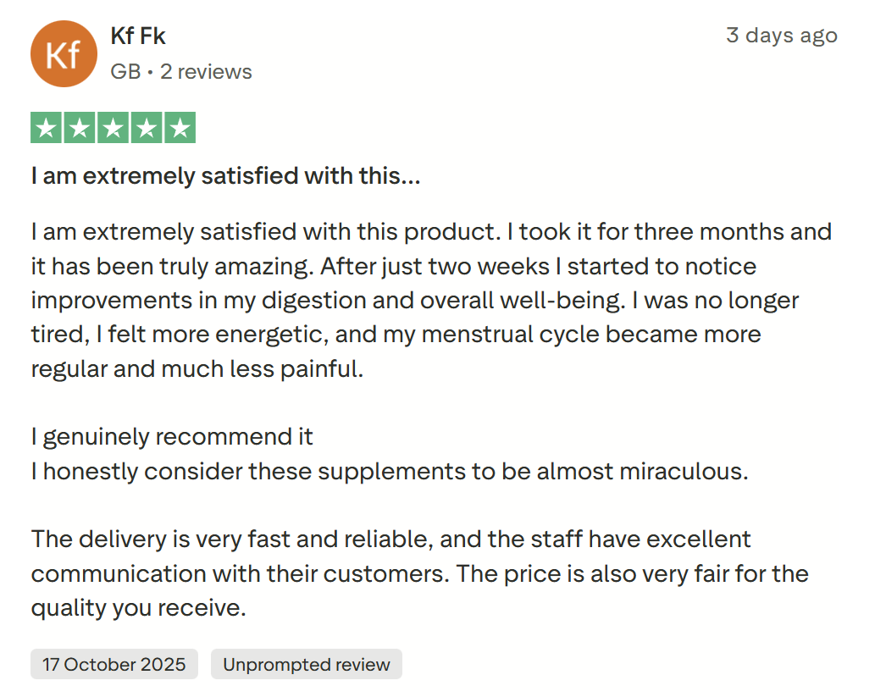Open review title 'I am extremely satisfied with this…'
The image size is (886, 697).
coord(225,176)
